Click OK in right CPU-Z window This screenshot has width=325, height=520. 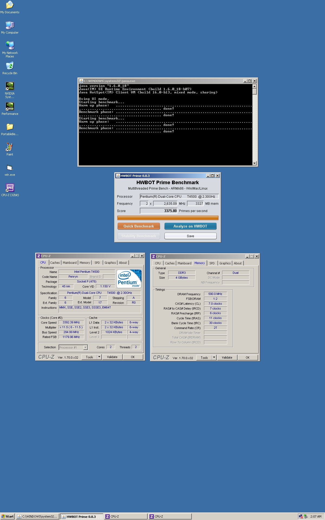[x=248, y=357]
